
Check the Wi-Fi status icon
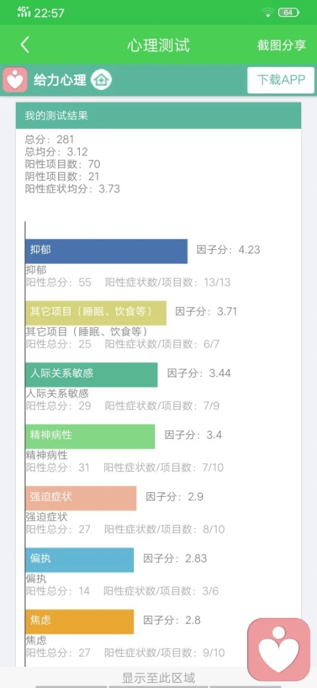point(268,13)
